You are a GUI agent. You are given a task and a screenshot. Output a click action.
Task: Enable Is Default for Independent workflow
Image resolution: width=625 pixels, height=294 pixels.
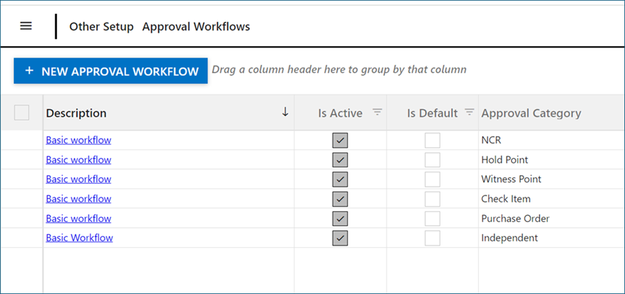[x=432, y=238]
